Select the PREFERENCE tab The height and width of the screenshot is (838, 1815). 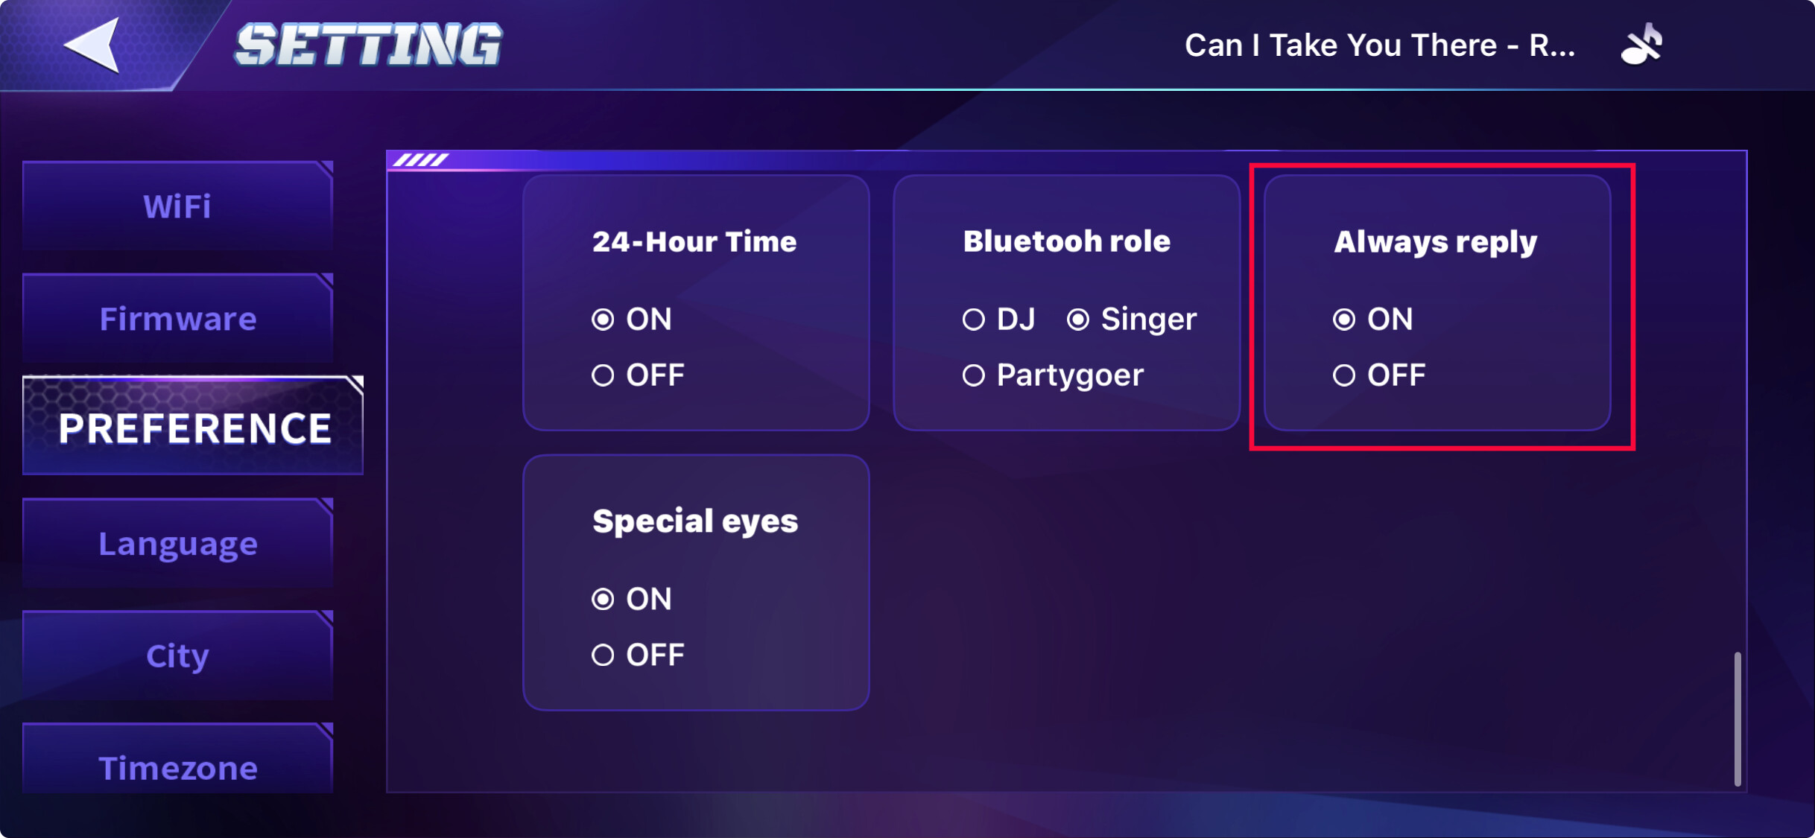coord(193,428)
